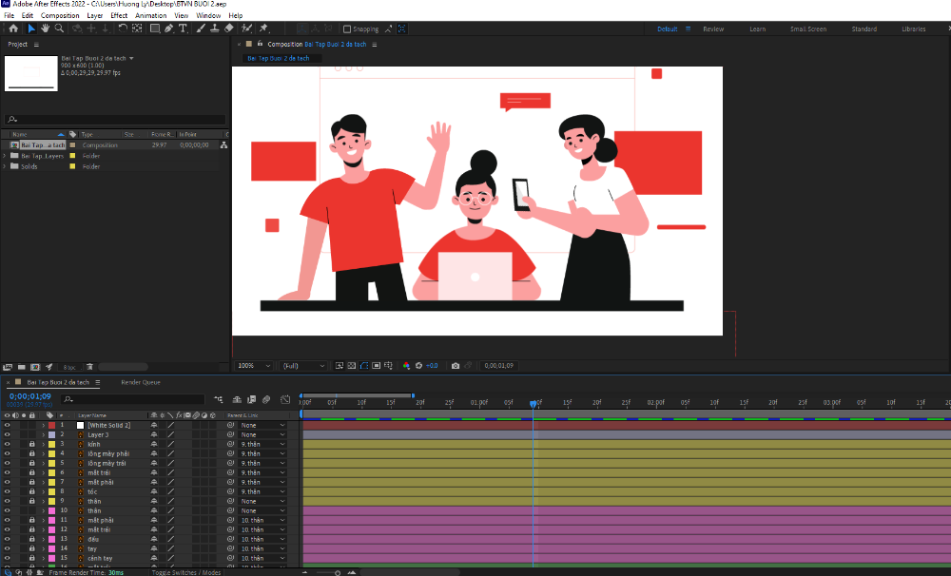Screen dimensions: 951x576
Task: Select the Zoom tool in the toolbar
Action: 59,29
